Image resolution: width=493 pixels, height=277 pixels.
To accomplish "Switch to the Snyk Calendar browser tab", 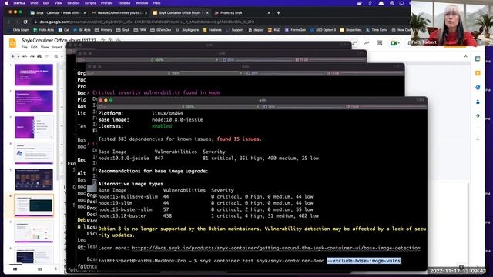I will [x=58, y=13].
